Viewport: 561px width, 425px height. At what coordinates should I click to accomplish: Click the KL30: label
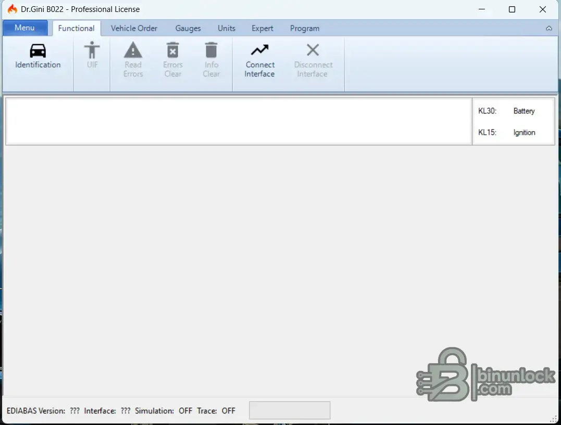(x=488, y=111)
